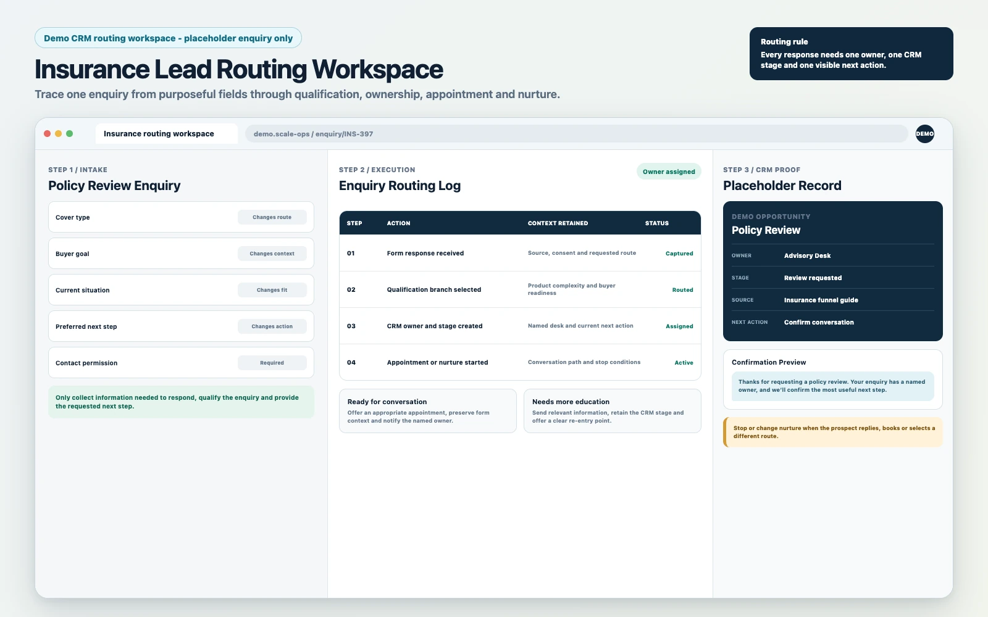Viewport: 988px width, 617px height.
Task: Click the Assigned status
Action: 679,326
